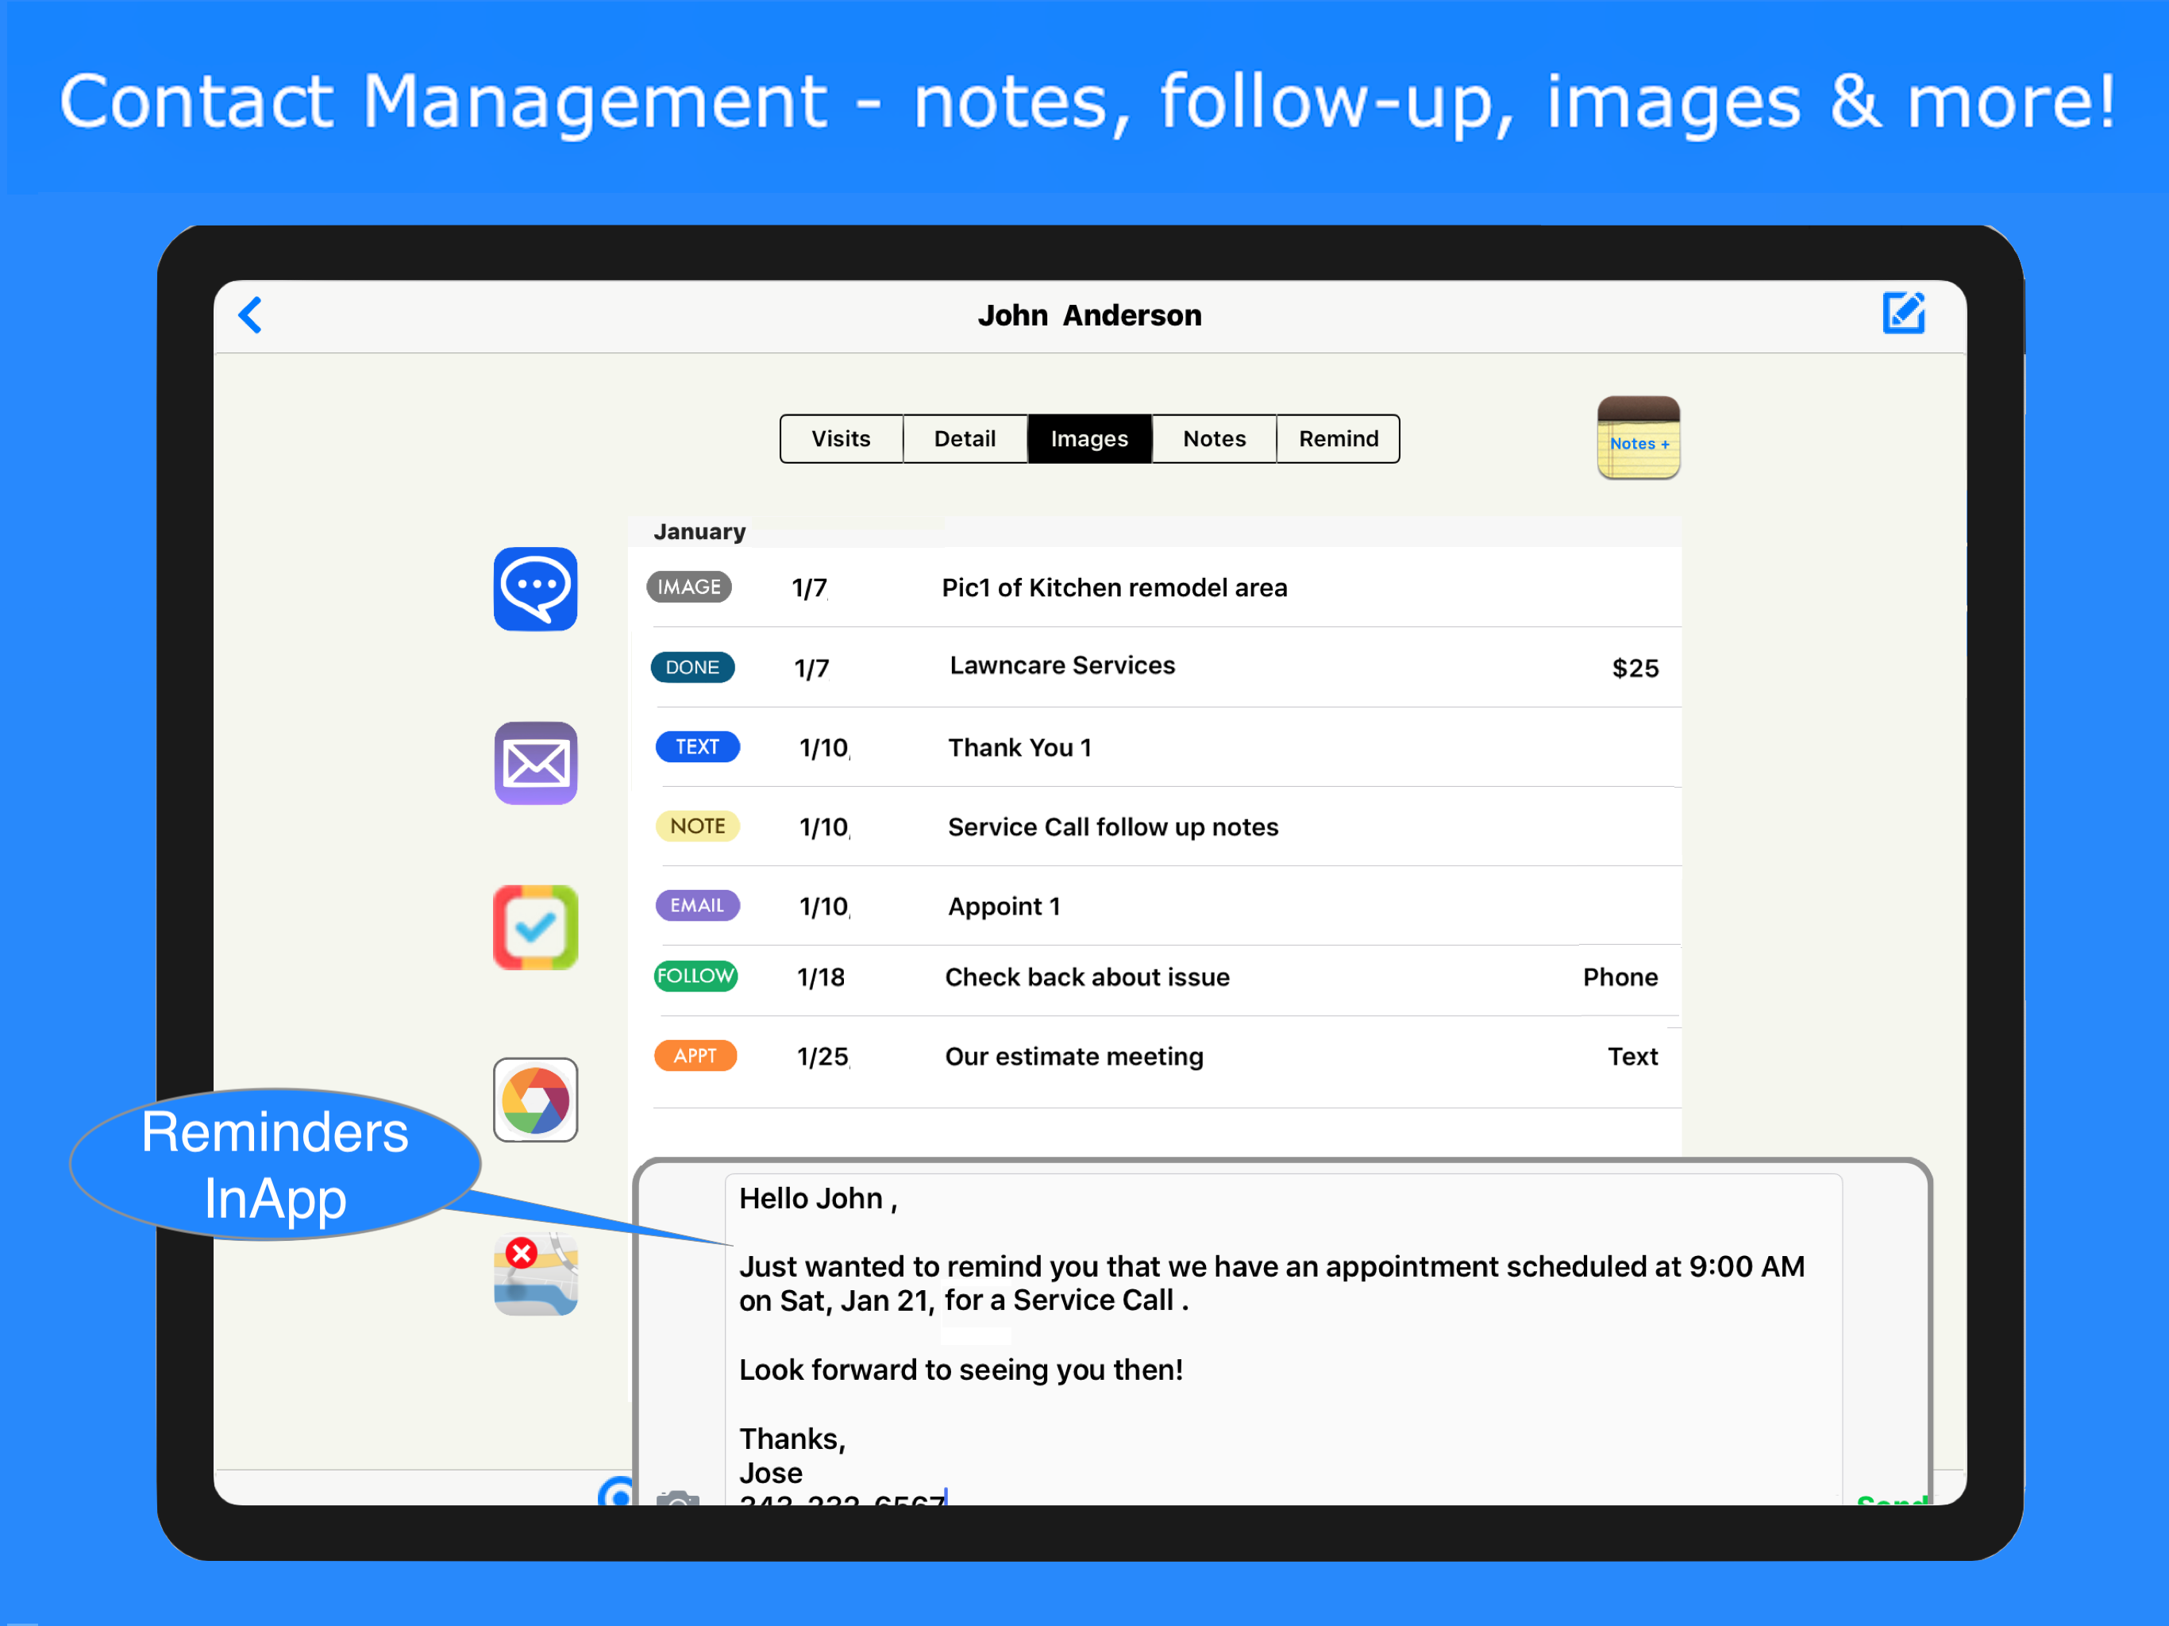Screen dimensions: 2169x1626
Task: Select the Images tab
Action: click(1089, 438)
